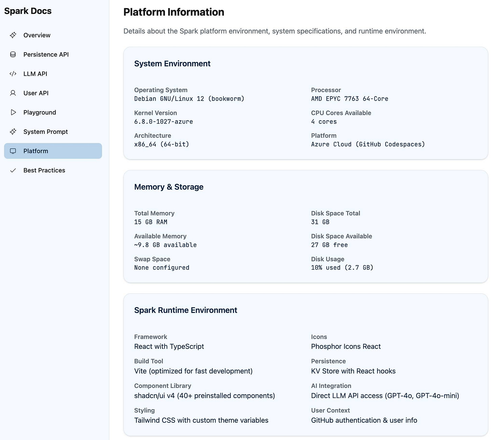
Task: Open the Persistence API docs
Action: (46, 55)
